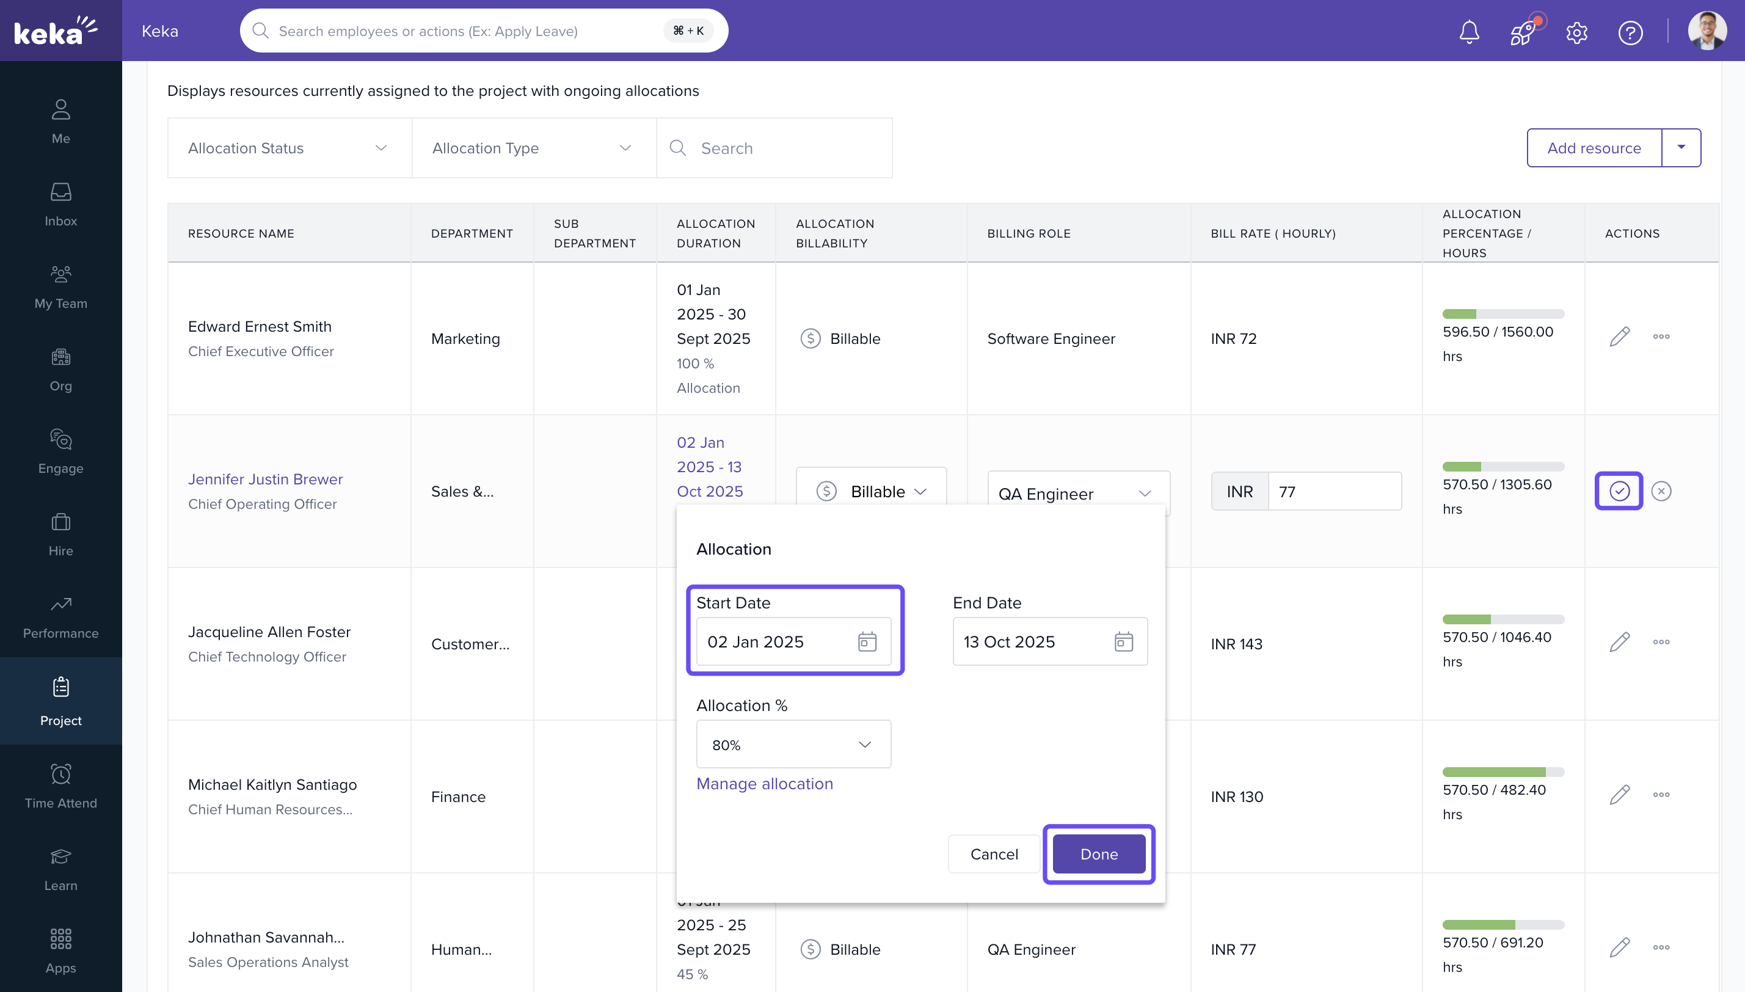Confirm Jennifer's row edit with checkmark icon

point(1619,491)
